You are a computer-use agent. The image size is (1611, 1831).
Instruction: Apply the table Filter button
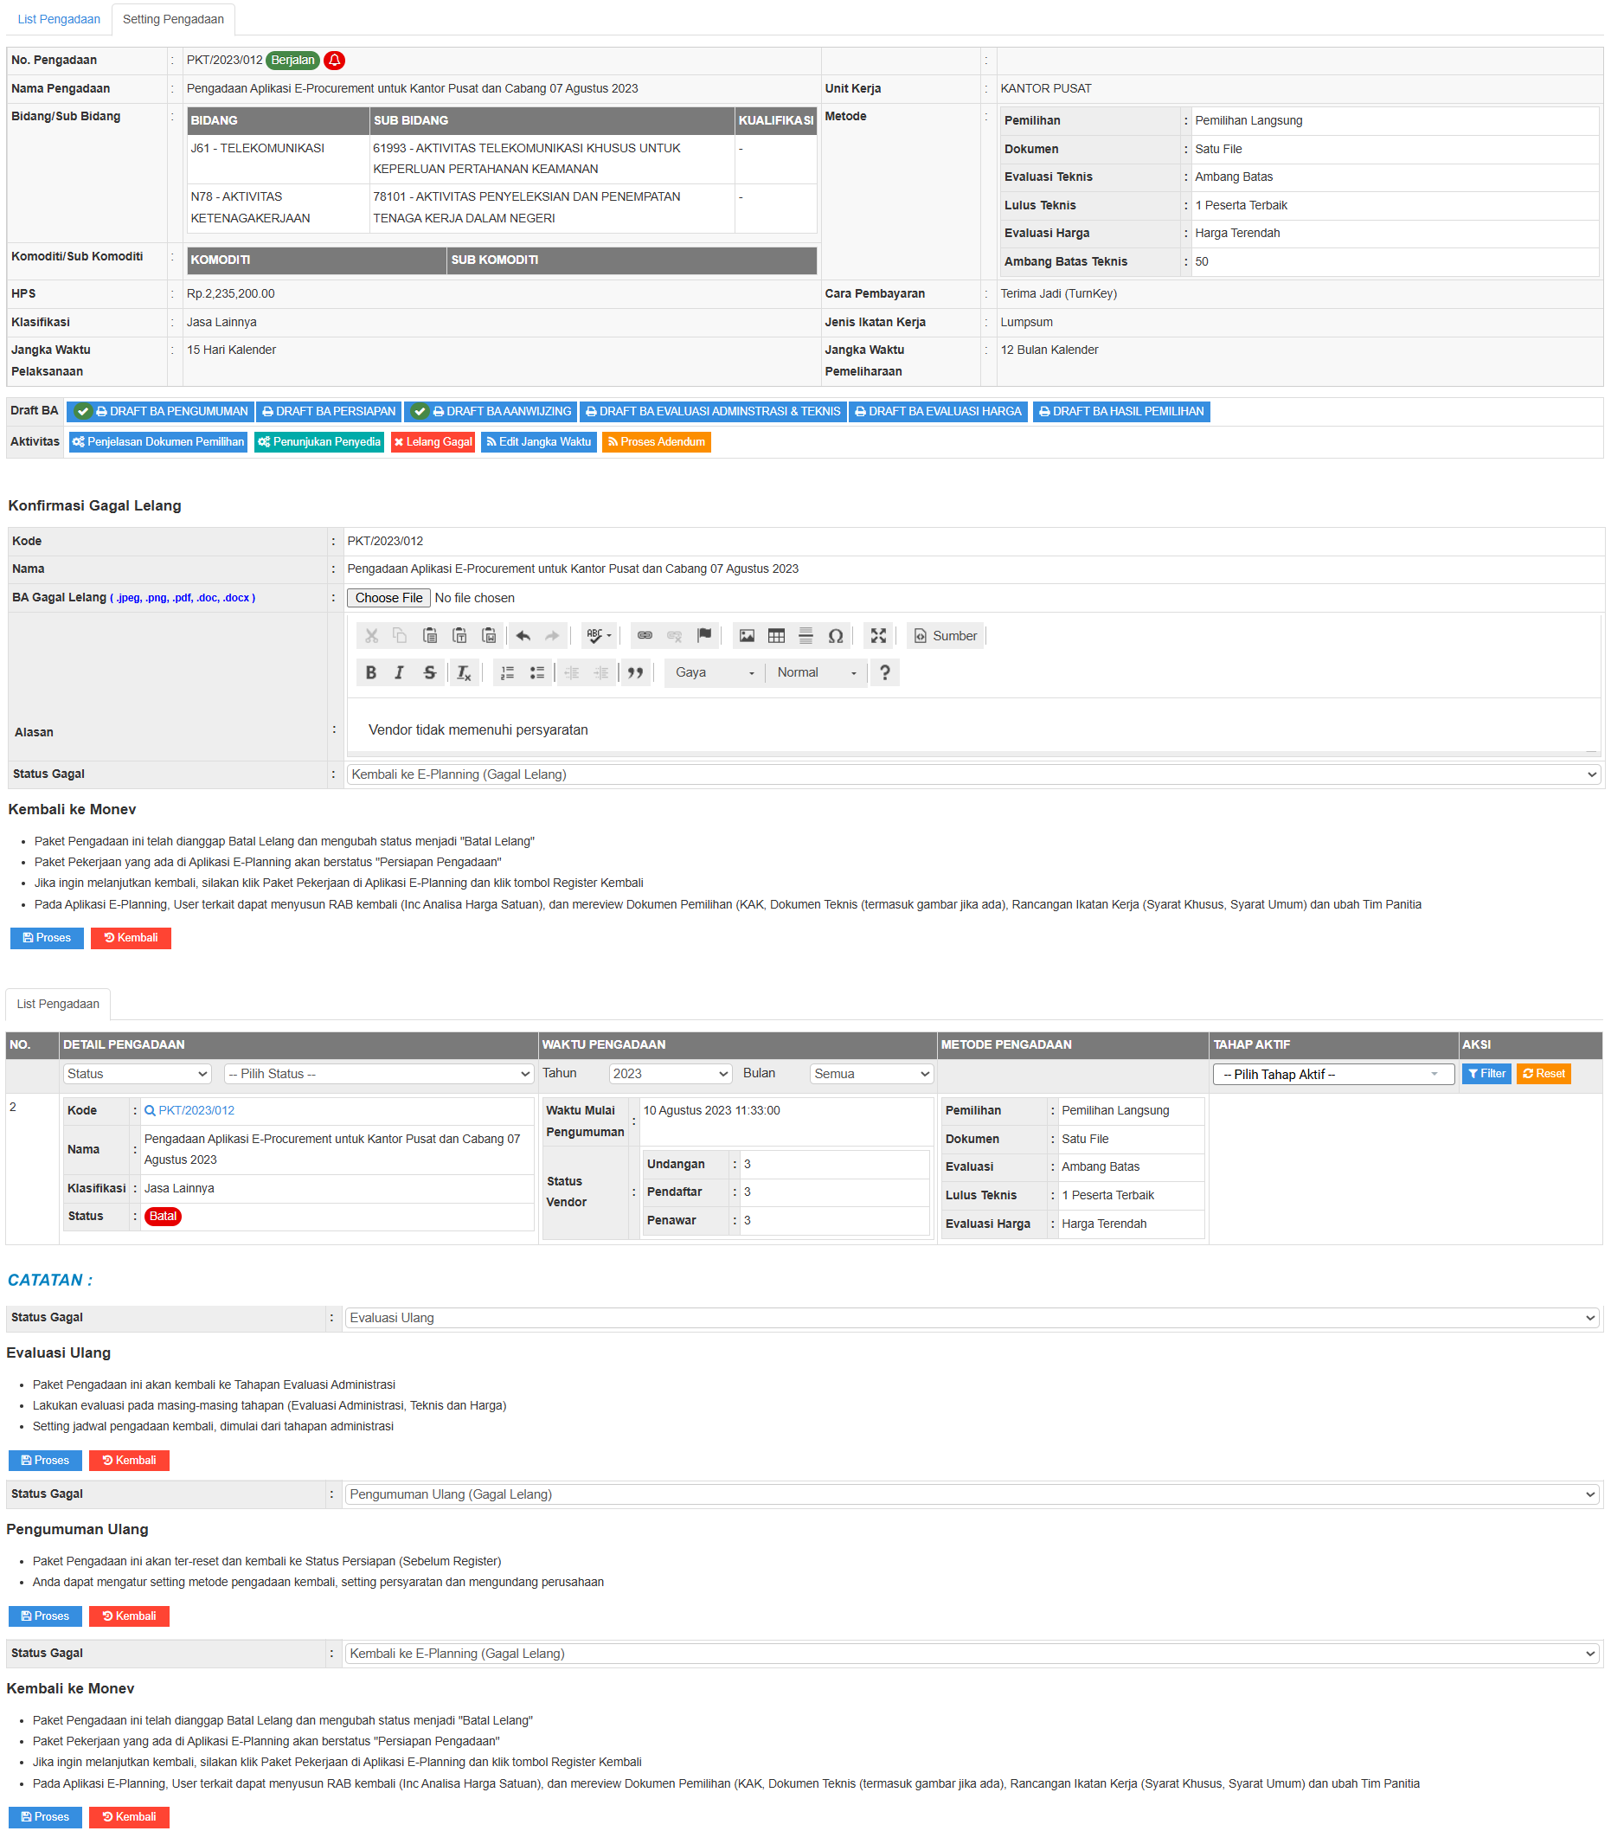(x=1487, y=1074)
